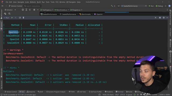The height and width of the screenshot is (96, 172).
Task: Click the Benchmarks class breadcrumb
Action: point(85,14)
